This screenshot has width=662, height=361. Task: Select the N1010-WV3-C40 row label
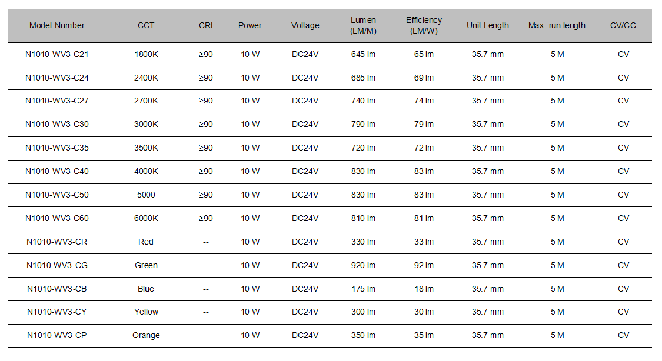tap(57, 171)
